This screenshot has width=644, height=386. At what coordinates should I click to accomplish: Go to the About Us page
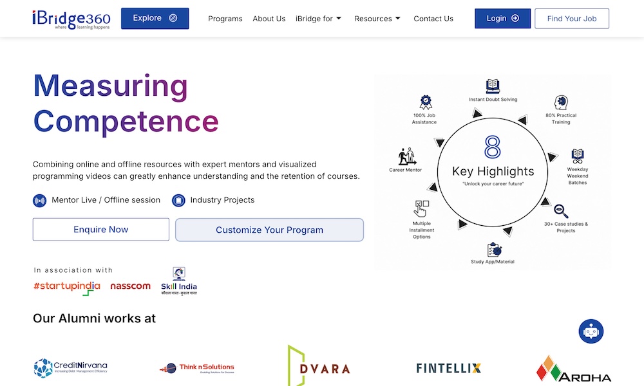tap(269, 19)
